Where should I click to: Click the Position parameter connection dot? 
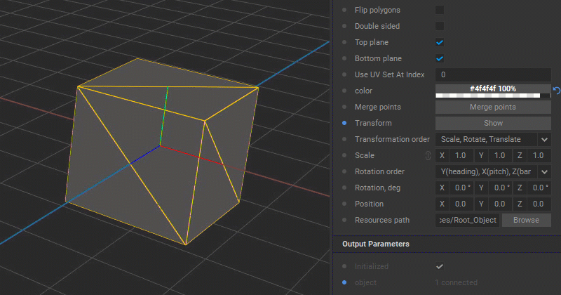(x=344, y=204)
